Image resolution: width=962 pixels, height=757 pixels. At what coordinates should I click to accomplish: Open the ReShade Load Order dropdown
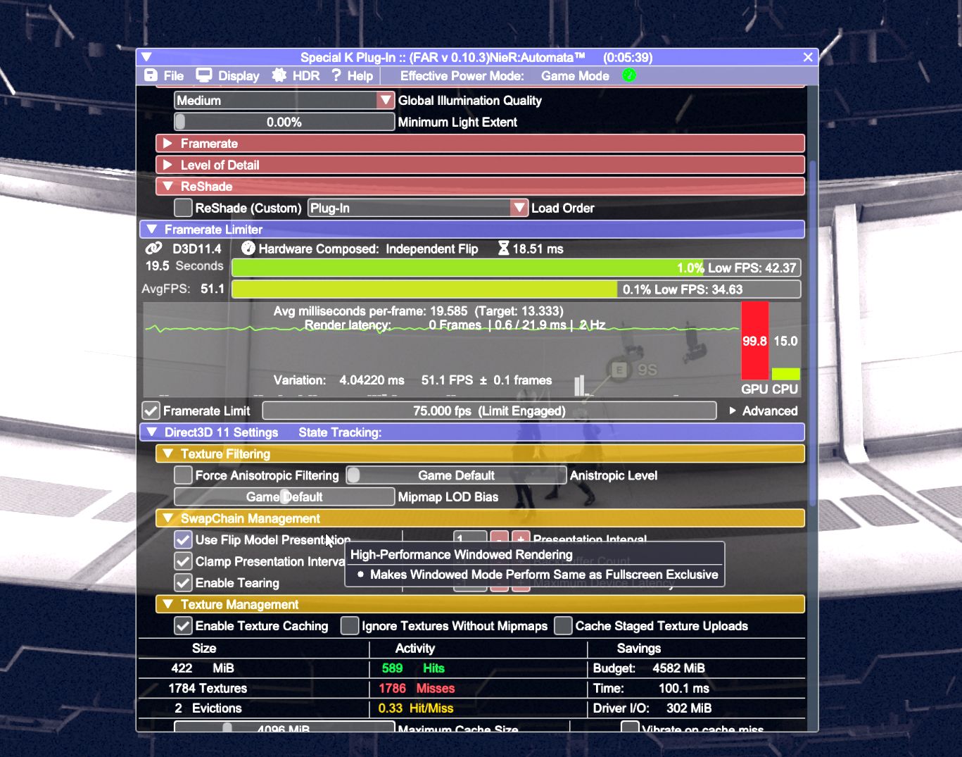418,208
